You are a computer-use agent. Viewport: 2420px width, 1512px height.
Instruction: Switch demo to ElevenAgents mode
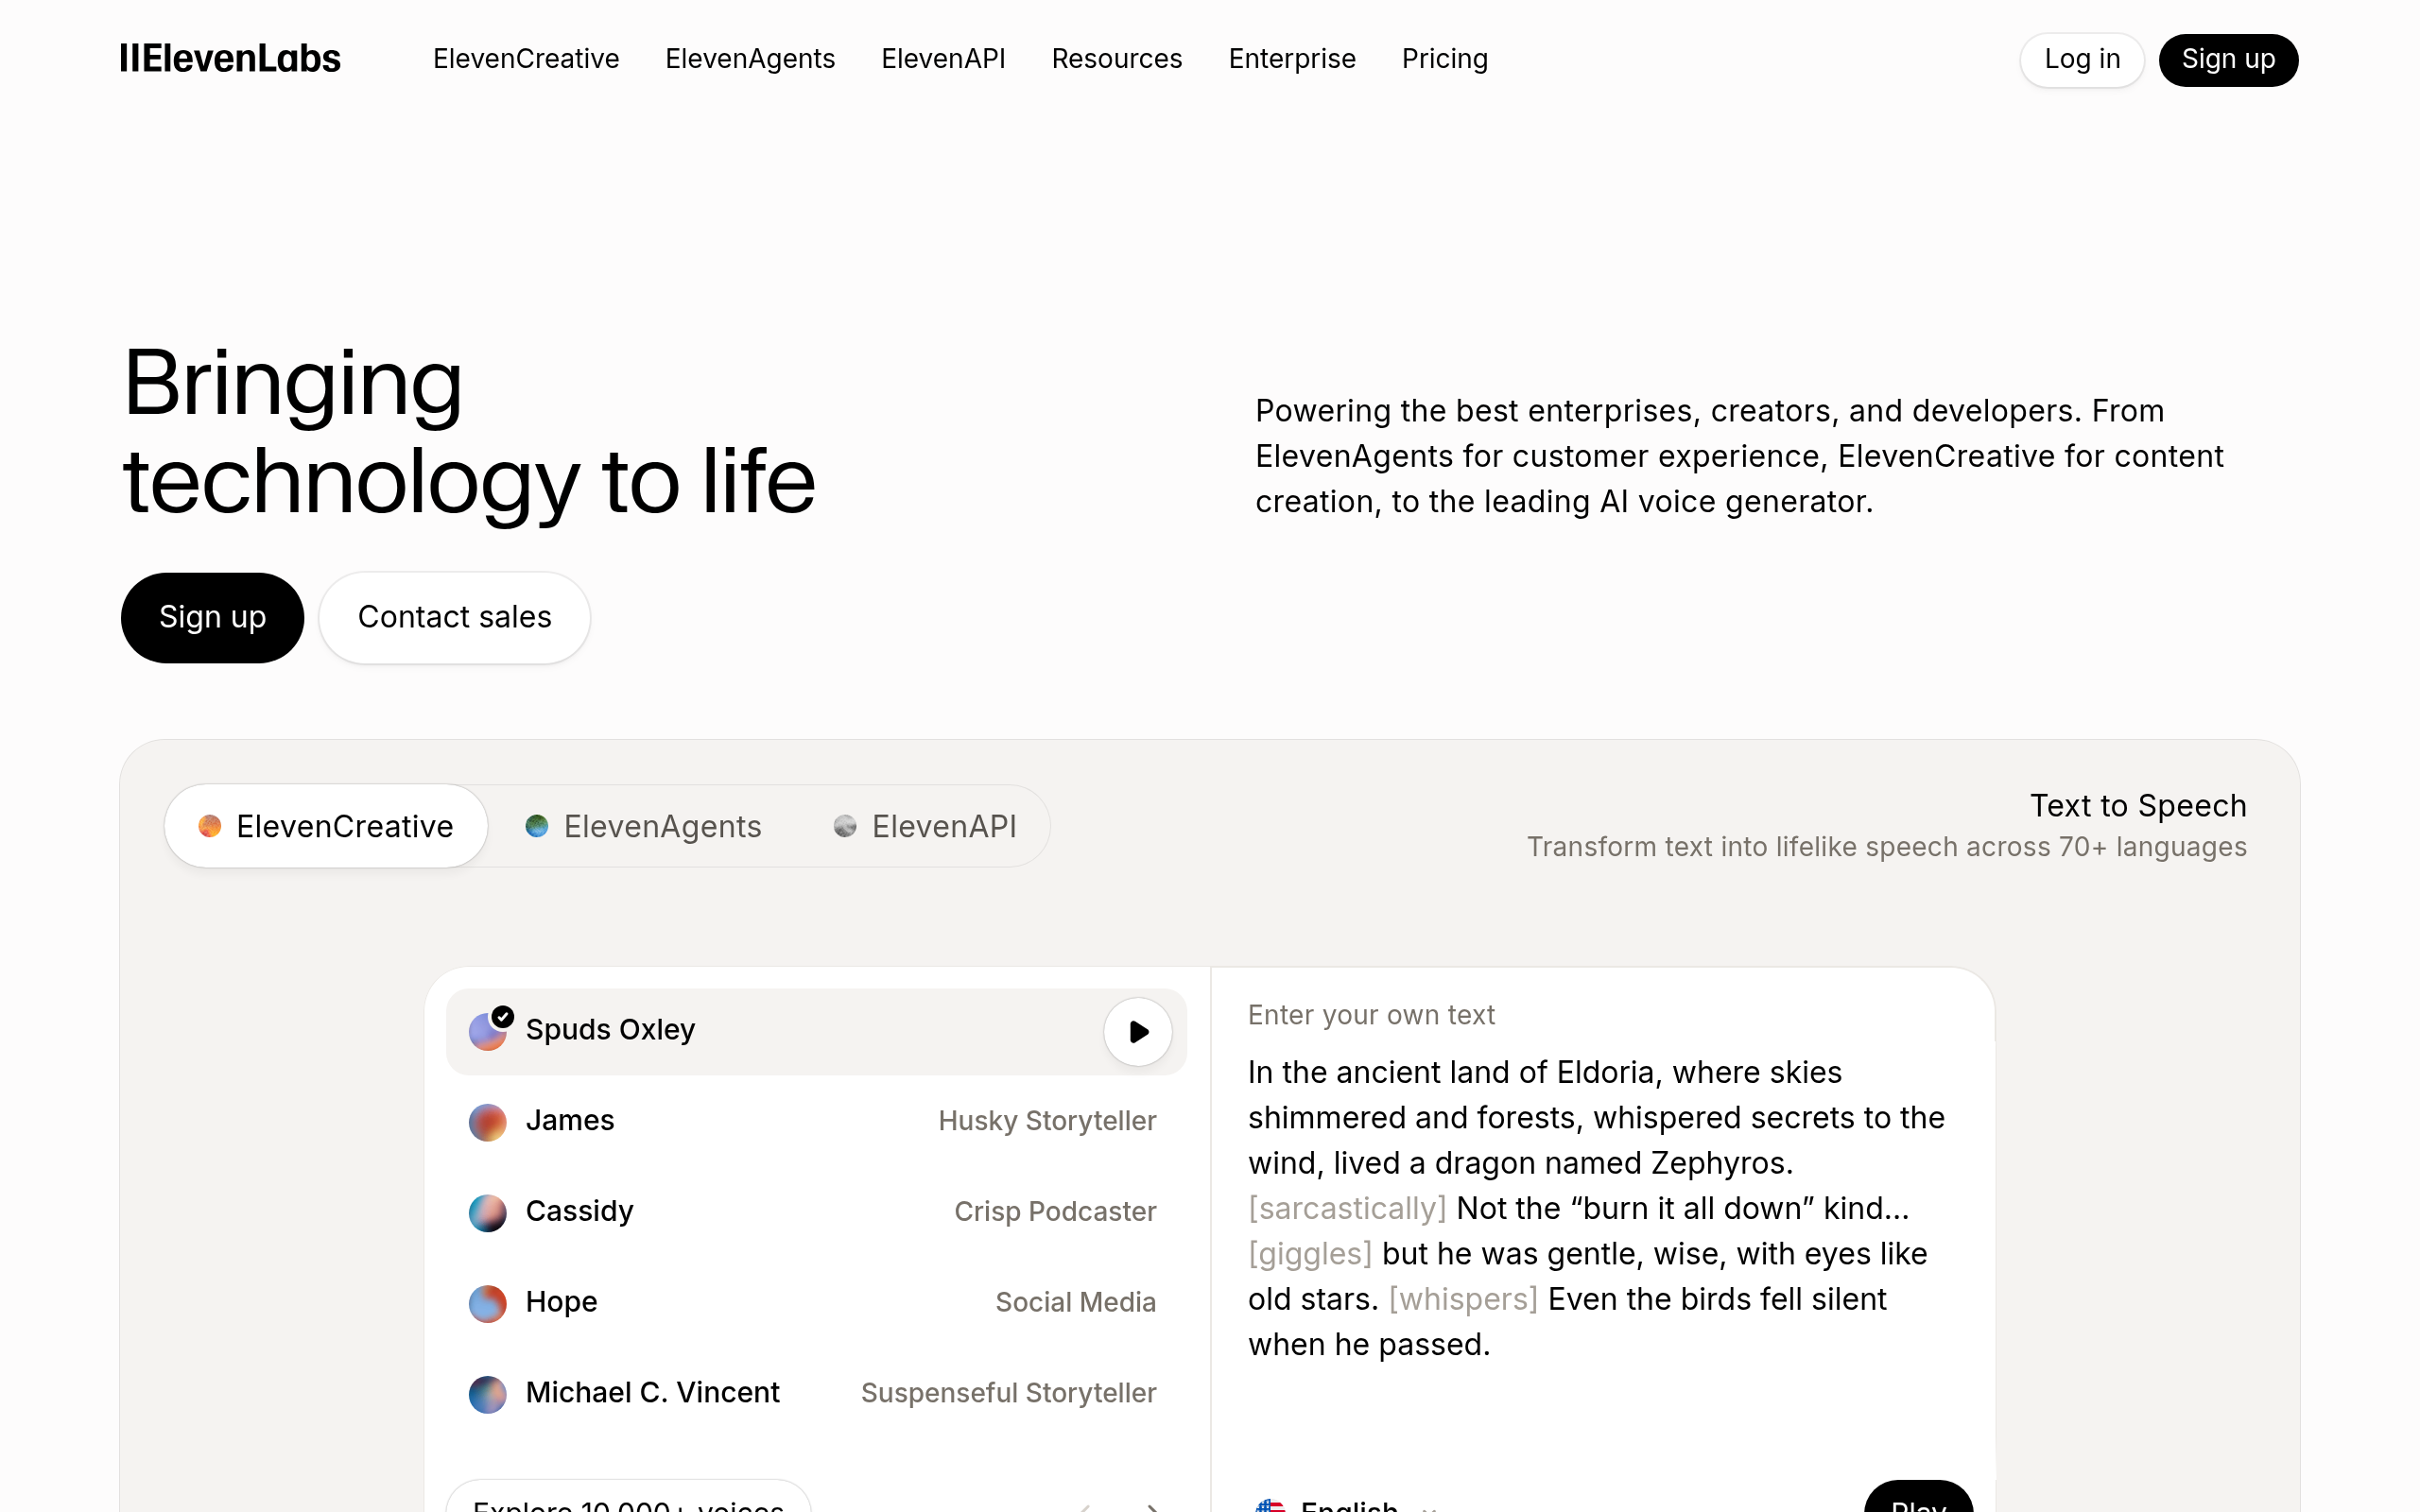[x=643, y=826]
